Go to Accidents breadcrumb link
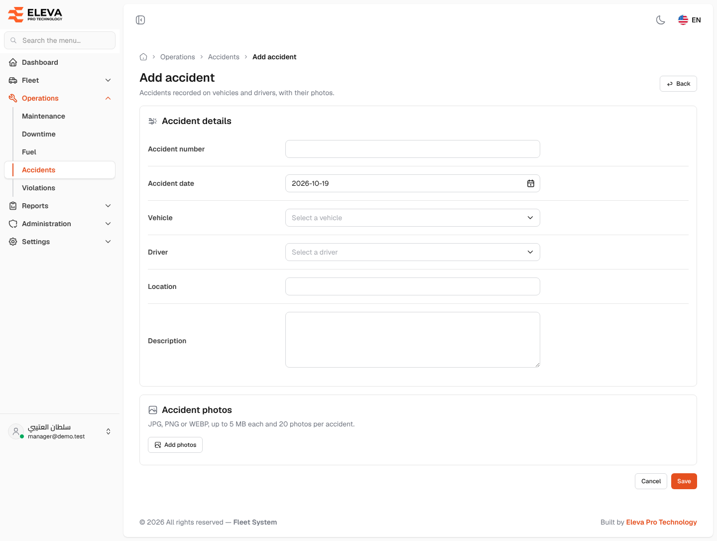 coord(224,57)
